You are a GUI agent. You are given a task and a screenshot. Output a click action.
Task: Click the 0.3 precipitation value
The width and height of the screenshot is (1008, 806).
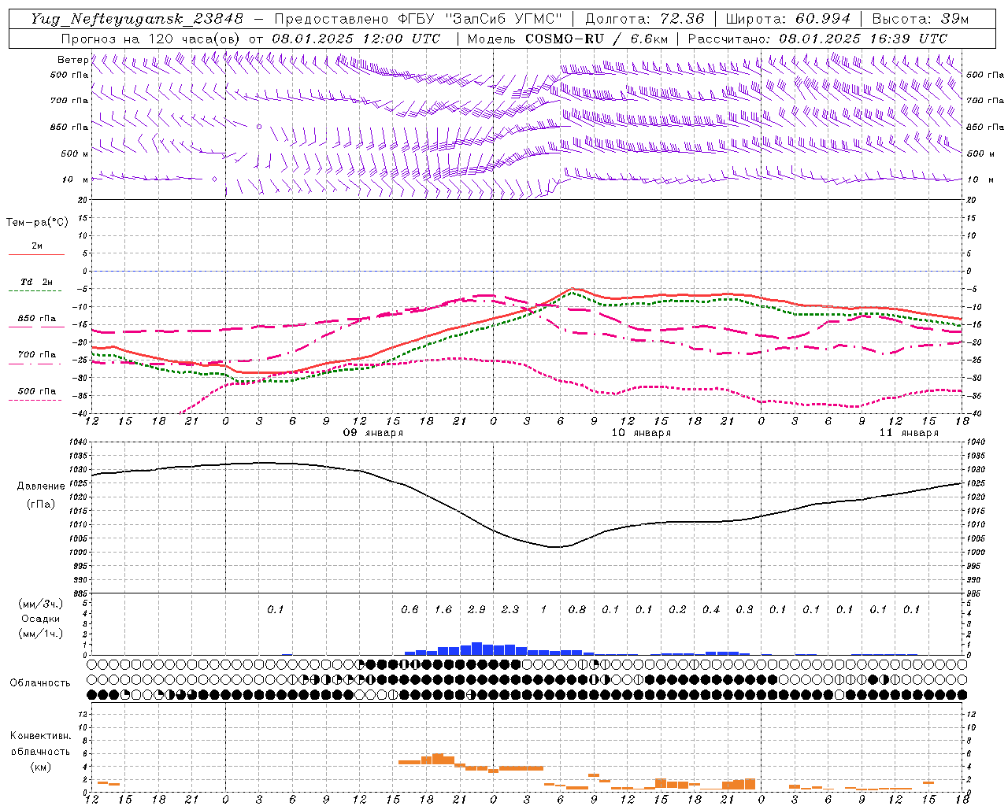coord(744,610)
